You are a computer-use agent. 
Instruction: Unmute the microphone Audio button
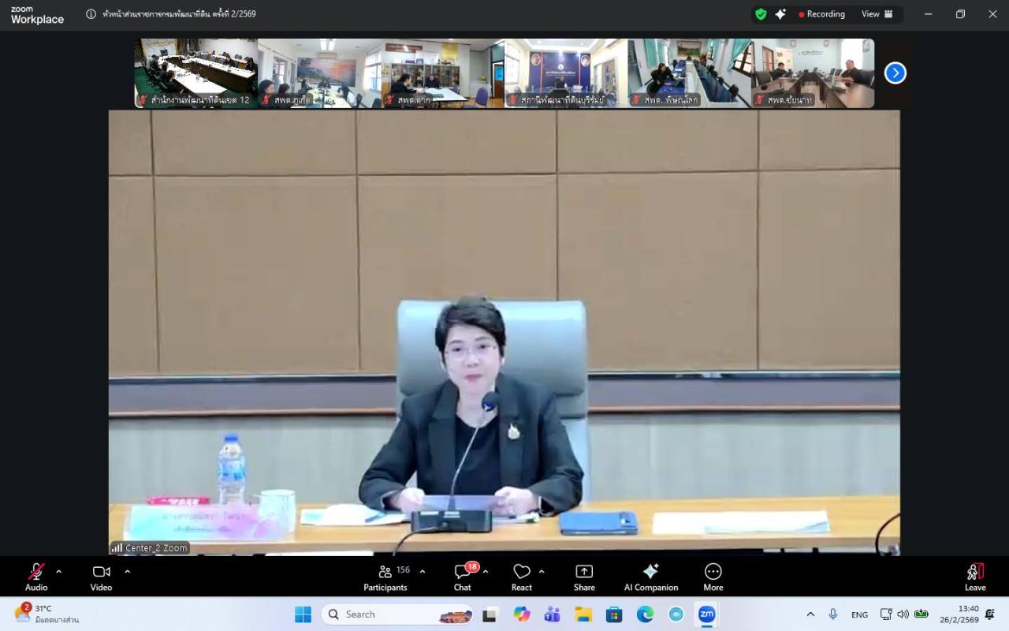[x=36, y=576]
